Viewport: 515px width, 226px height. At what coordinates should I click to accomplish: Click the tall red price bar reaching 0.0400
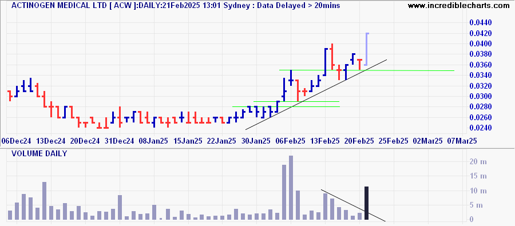(332, 57)
